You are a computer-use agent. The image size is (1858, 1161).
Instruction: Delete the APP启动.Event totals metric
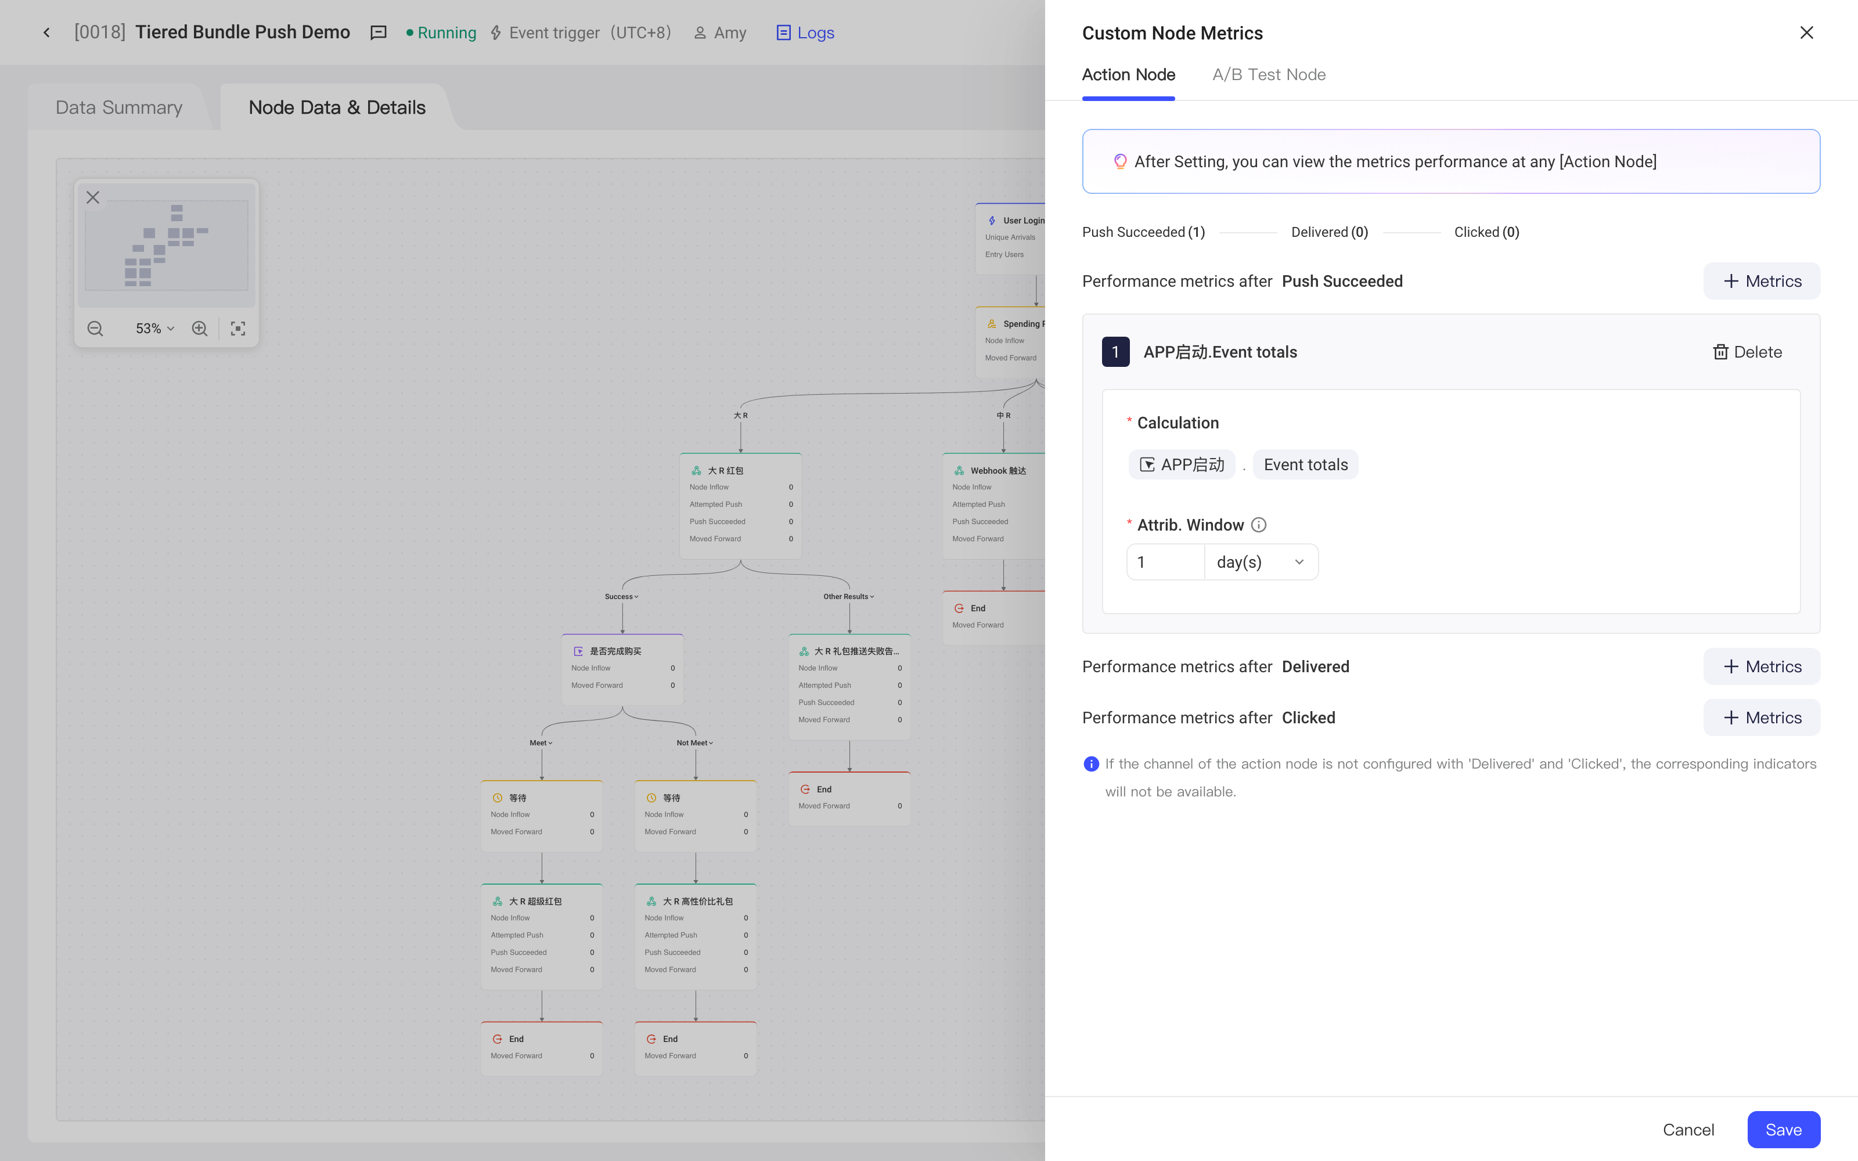point(1747,352)
